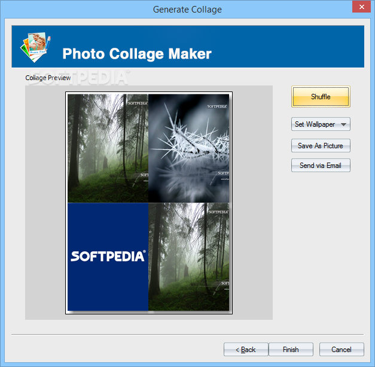Go back with the < Back button
375x367 pixels.
coord(246,350)
